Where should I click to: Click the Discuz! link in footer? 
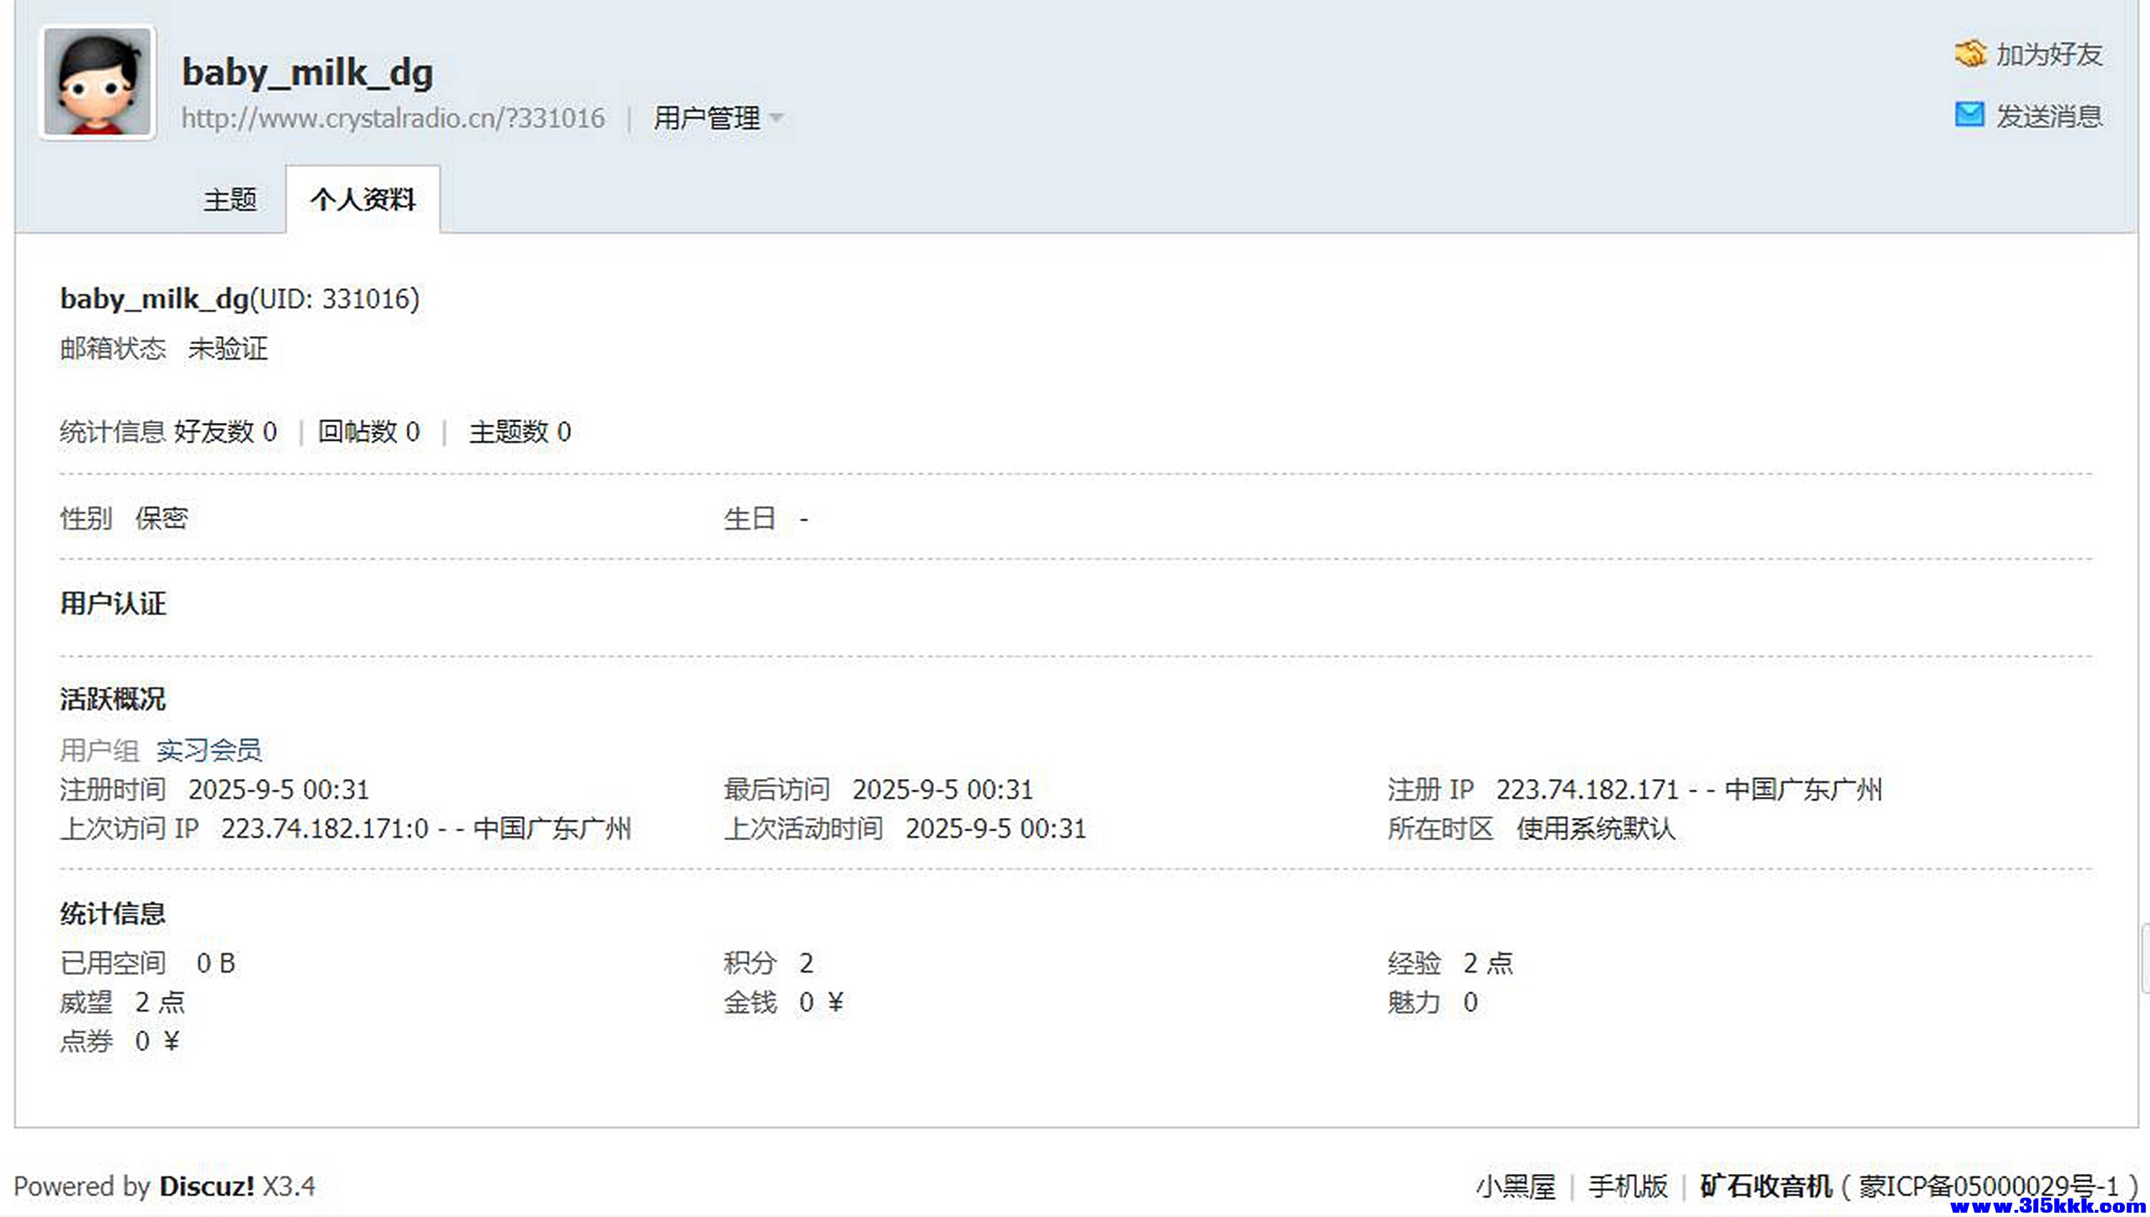[206, 1185]
